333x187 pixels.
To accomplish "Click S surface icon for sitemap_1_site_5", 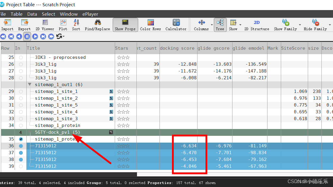I will point(111,105).
